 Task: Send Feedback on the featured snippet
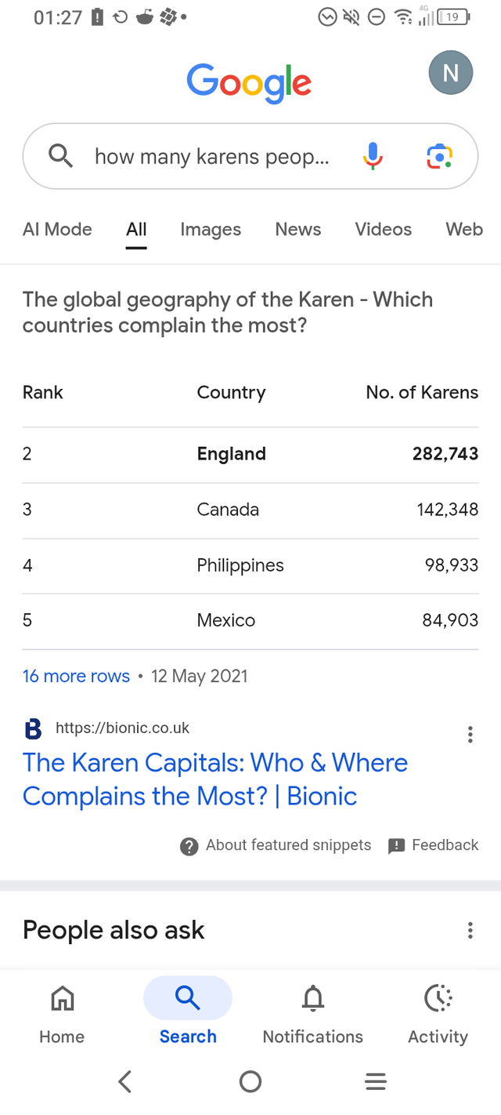click(x=434, y=845)
